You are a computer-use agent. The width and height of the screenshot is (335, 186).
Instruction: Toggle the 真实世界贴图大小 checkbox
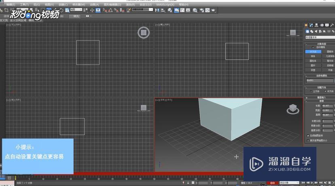click(308, 141)
